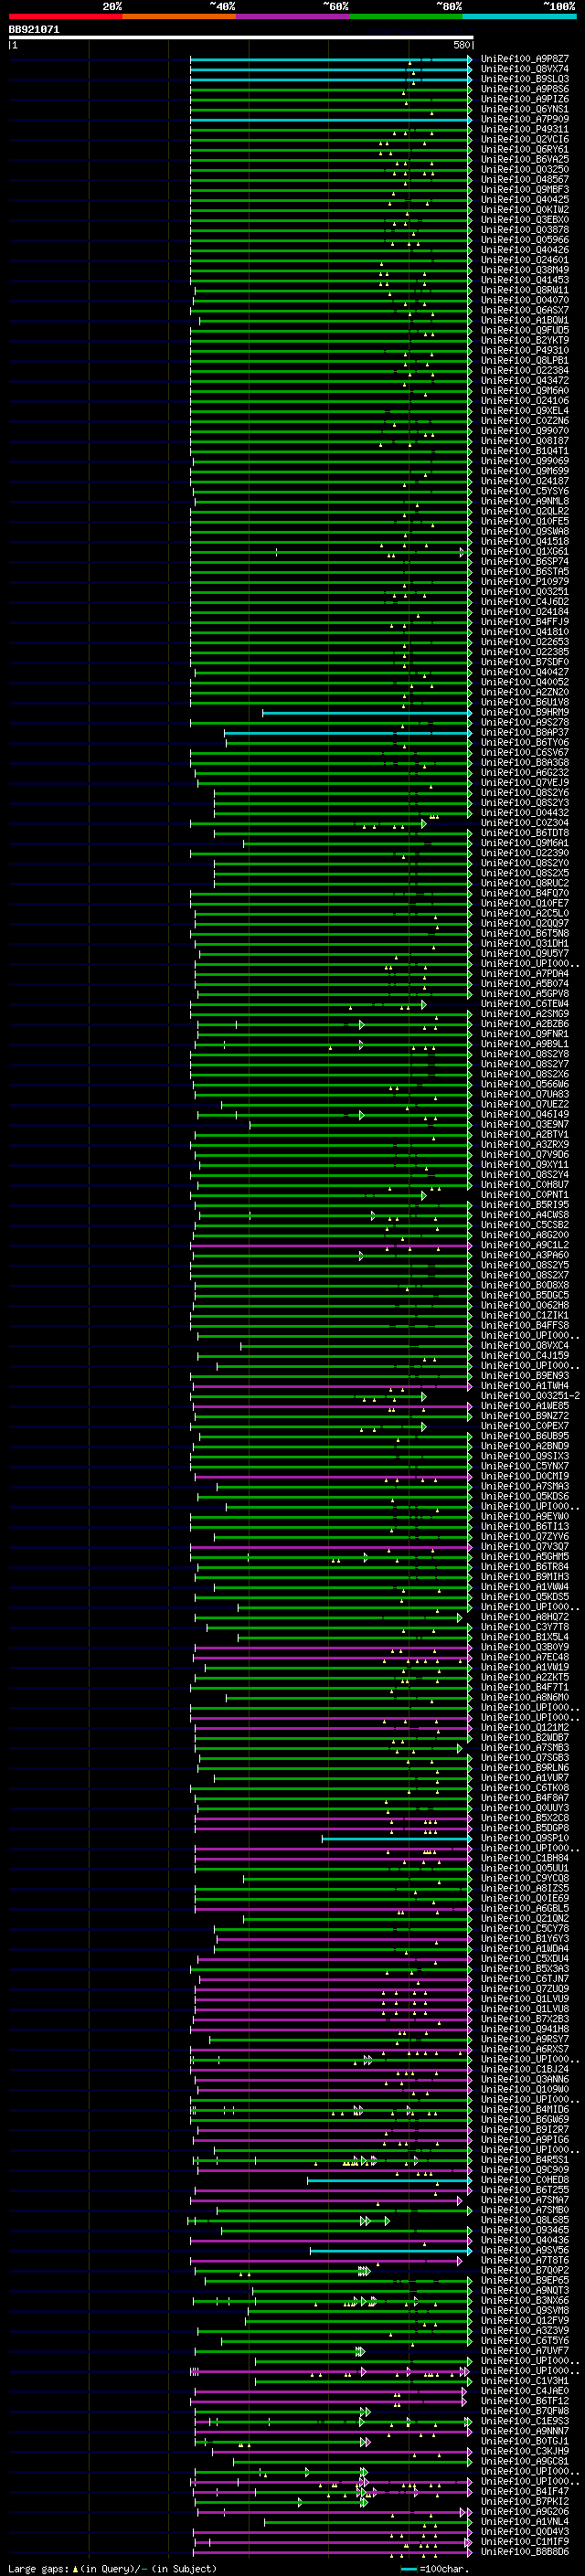Click hit label UniRef100_B2YKT9
The height and width of the screenshot is (2576, 585).
point(524,340)
